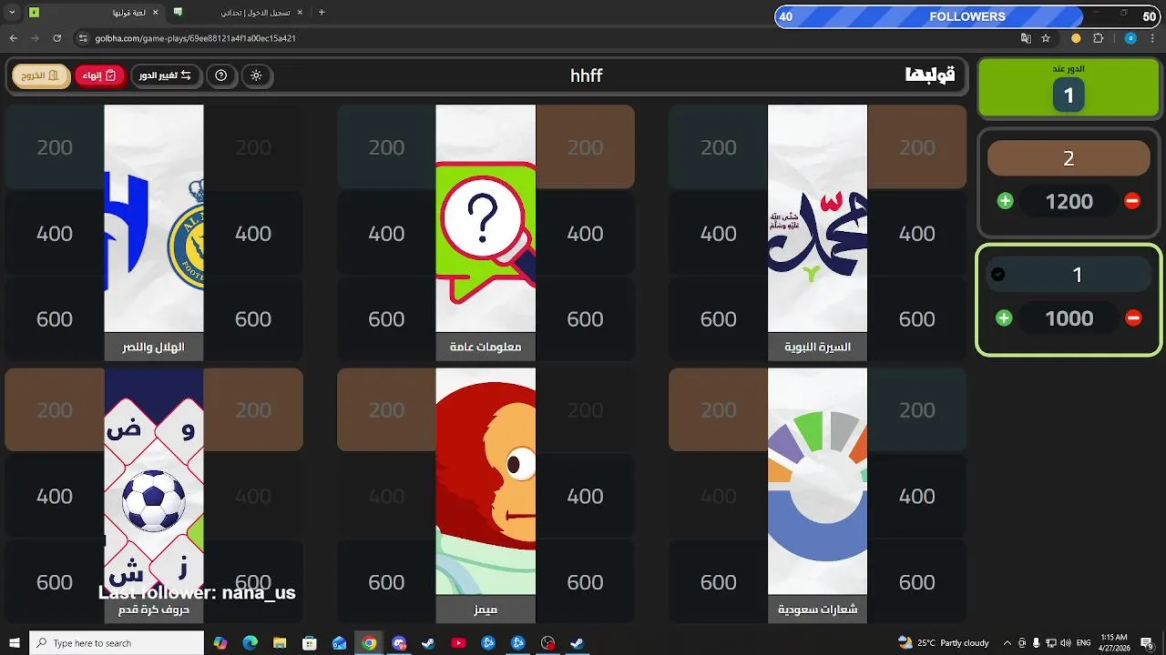
Task: Click the تغيير الدور switch-turn button
Action: (x=165, y=76)
